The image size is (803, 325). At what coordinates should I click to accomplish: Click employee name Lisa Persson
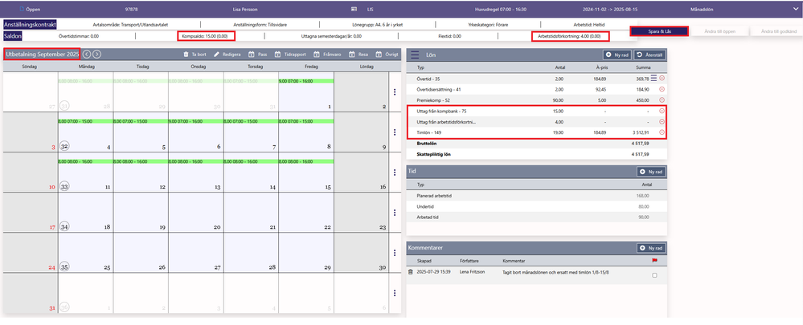(x=244, y=9)
